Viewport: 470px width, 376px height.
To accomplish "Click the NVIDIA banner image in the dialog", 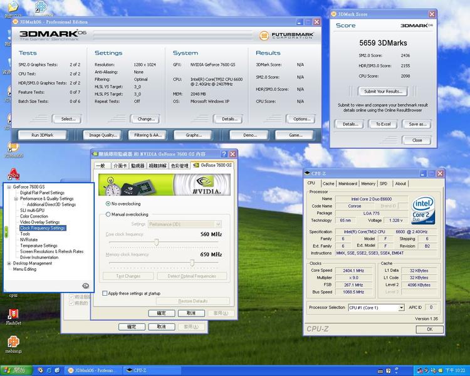I will pos(164,185).
